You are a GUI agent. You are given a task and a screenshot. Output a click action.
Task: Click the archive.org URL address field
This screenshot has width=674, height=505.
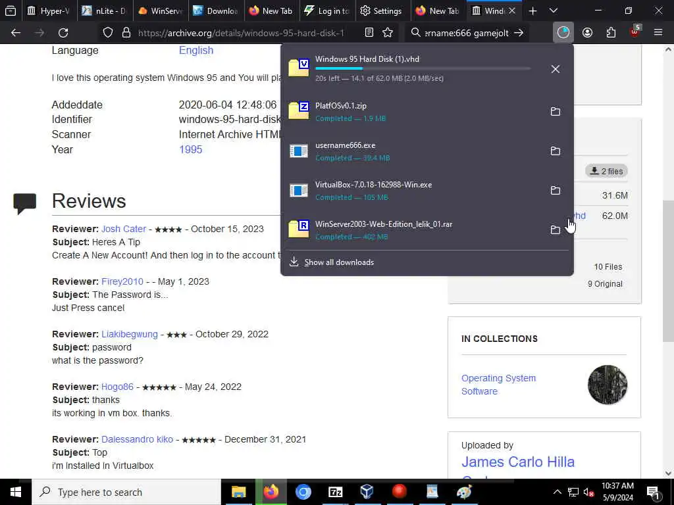pyautogui.click(x=241, y=33)
